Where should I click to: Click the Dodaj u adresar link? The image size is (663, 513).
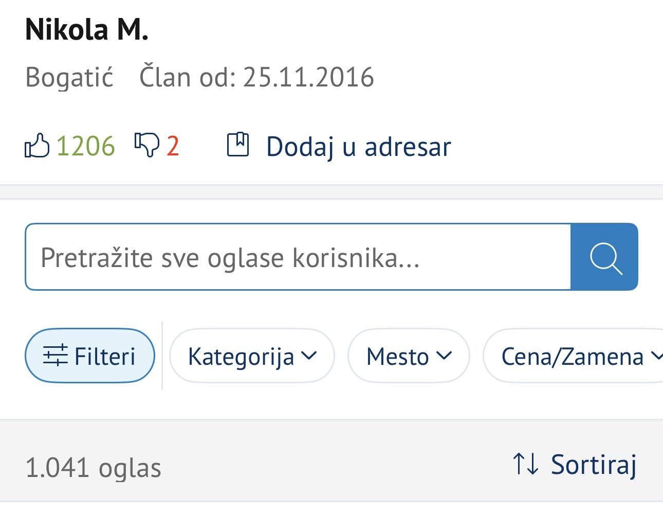click(x=358, y=147)
